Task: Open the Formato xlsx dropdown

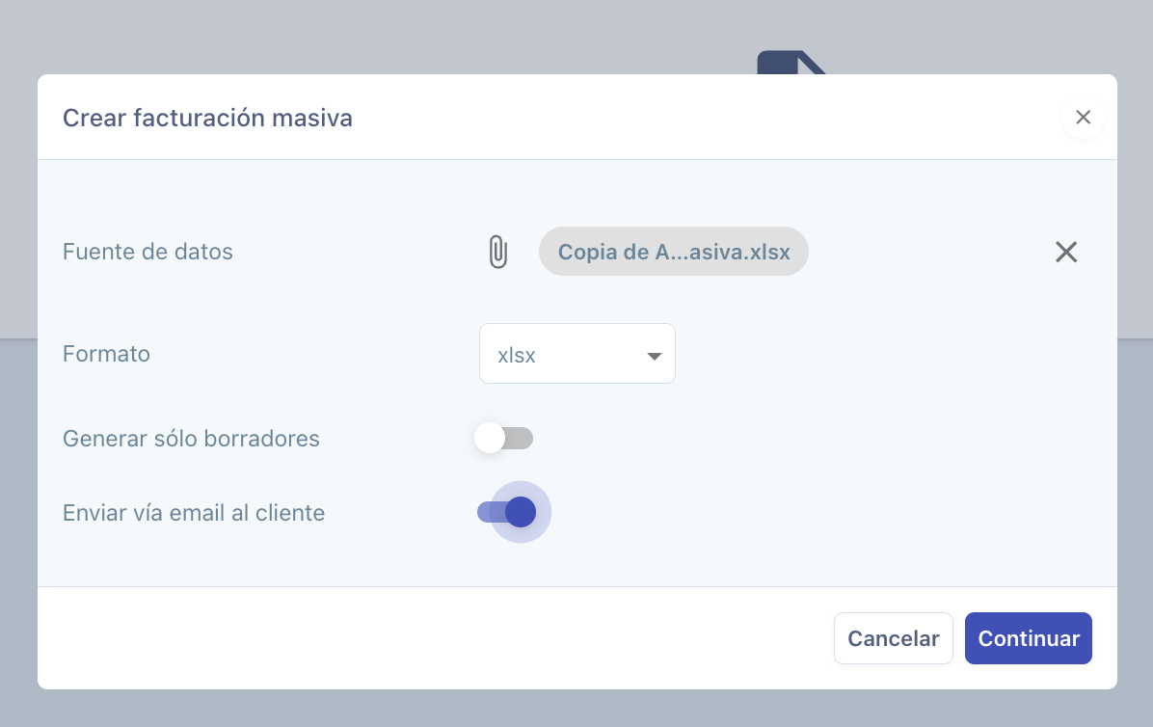Action: click(577, 354)
